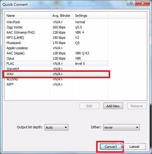Image resolution: width=152 pixels, height=154 pixels.
Task: Click the 170 kbps bitrate cell
Action: [59, 43]
